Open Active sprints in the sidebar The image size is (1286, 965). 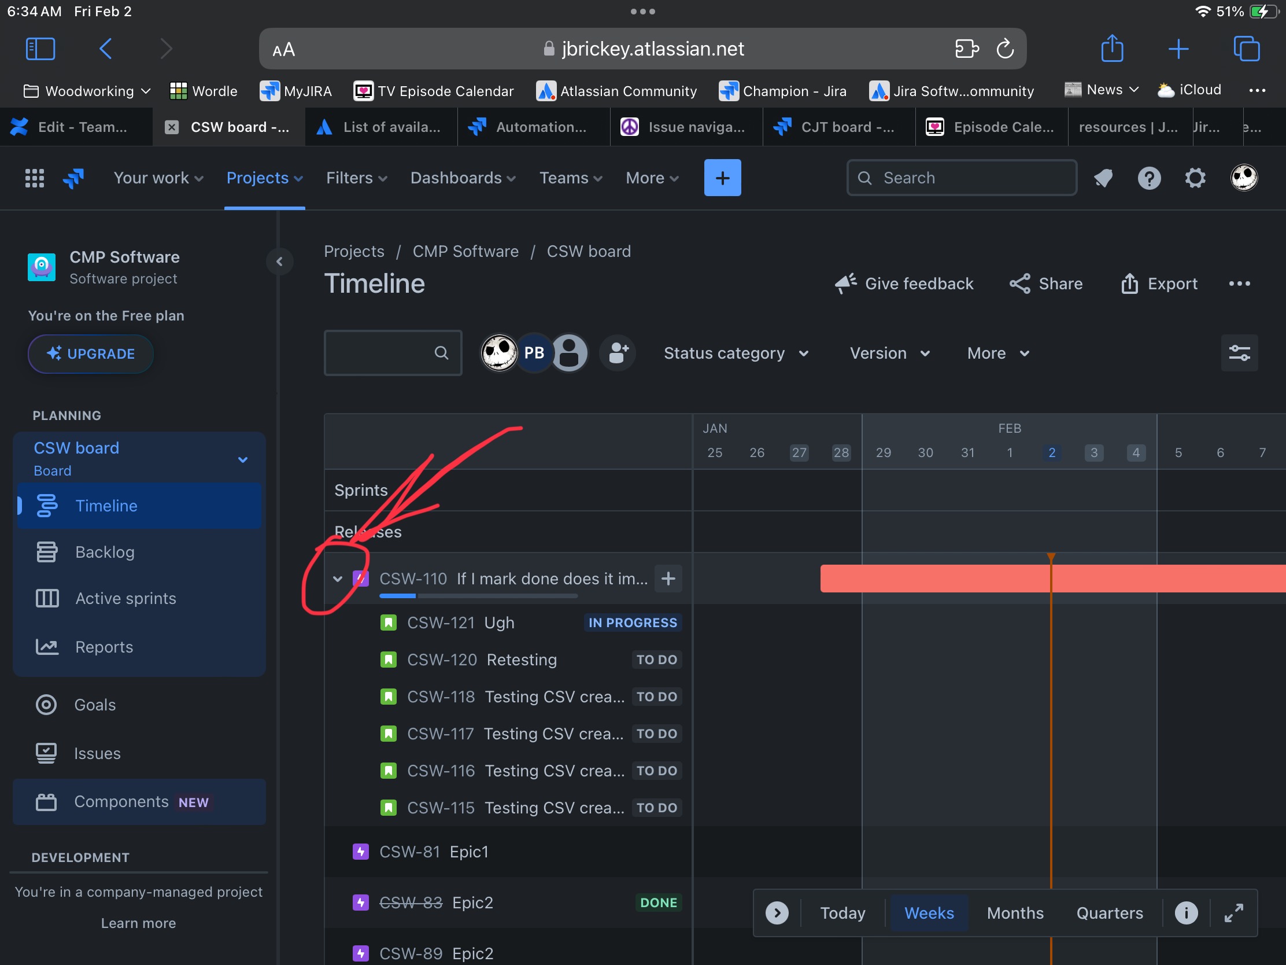(125, 598)
